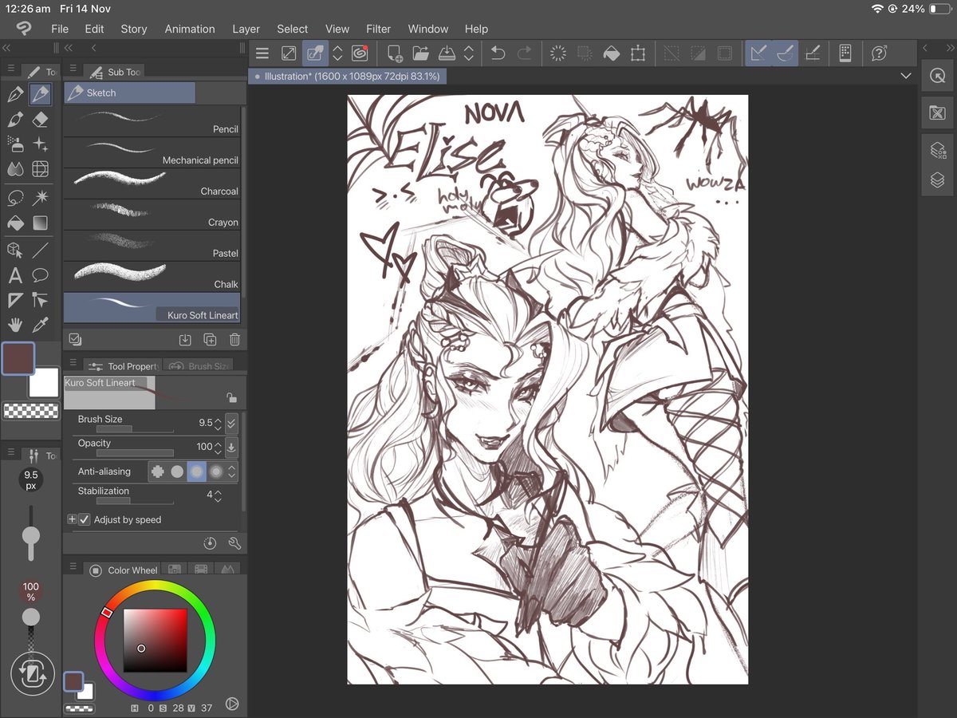This screenshot has height=718, width=957.
Task: Choose no anti-aliasing option
Action: pos(158,471)
